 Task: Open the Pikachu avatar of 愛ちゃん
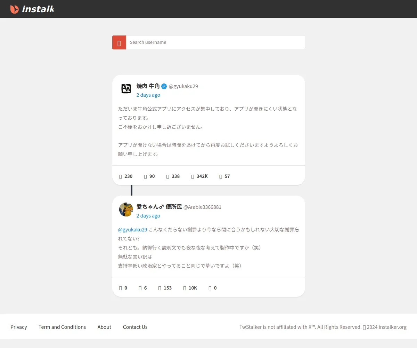click(126, 209)
